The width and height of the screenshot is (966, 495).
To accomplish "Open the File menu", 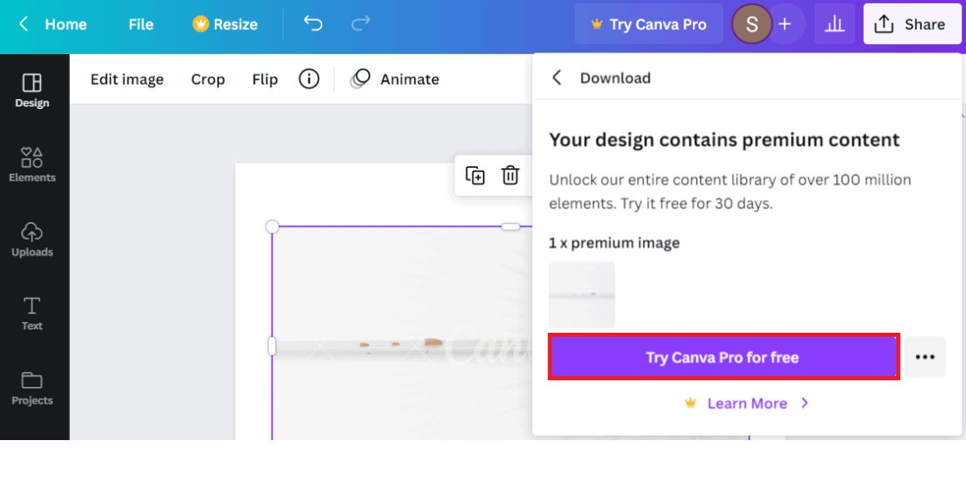I will click(x=140, y=24).
